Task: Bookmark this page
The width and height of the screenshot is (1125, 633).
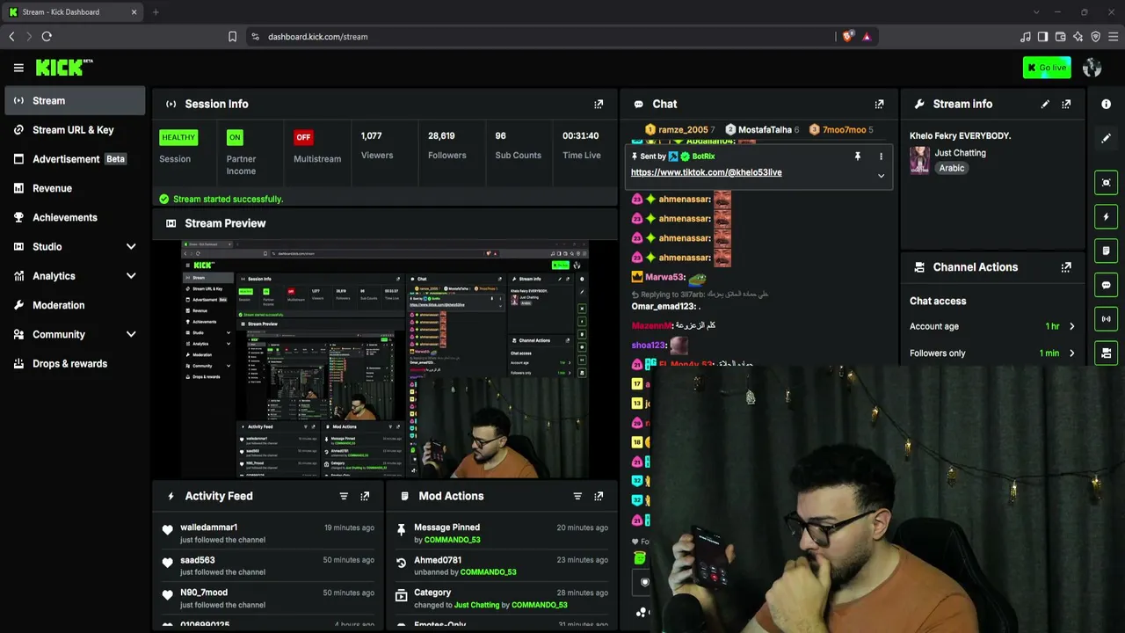Action: tap(232, 37)
